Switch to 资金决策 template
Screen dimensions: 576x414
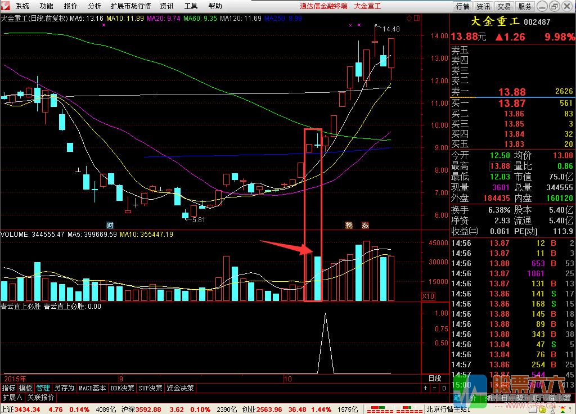[180, 388]
